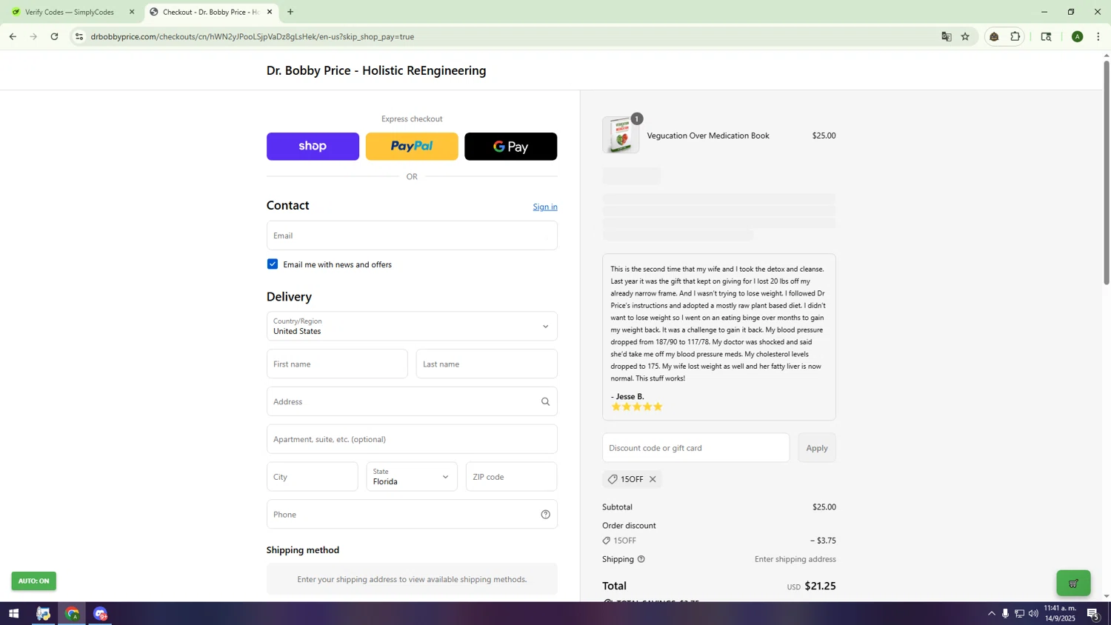Pay with Shop Pay button

click(x=313, y=147)
